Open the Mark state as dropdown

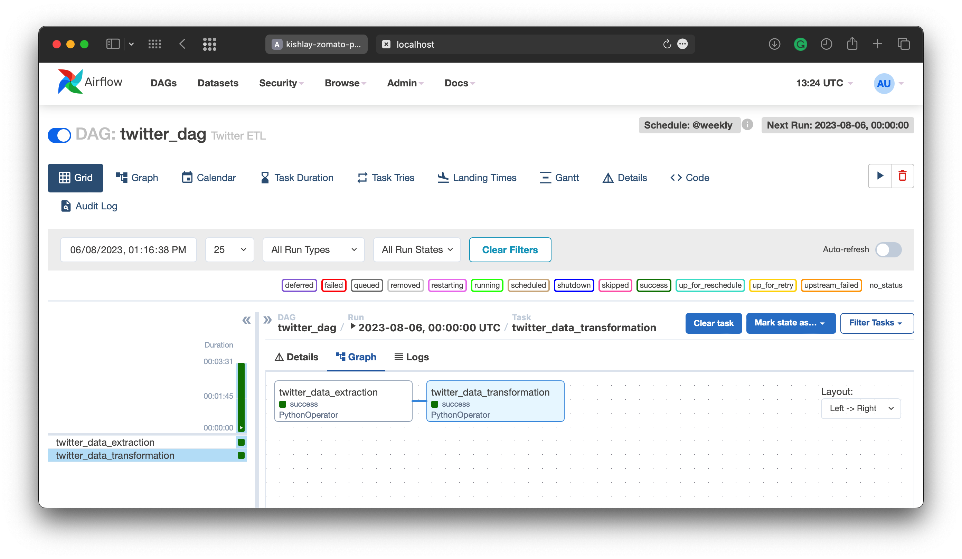pos(790,323)
